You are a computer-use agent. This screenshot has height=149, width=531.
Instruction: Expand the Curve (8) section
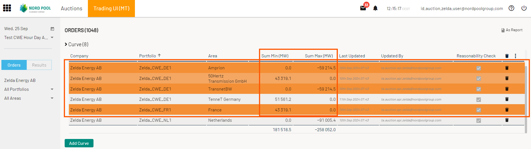pyautogui.click(x=76, y=44)
